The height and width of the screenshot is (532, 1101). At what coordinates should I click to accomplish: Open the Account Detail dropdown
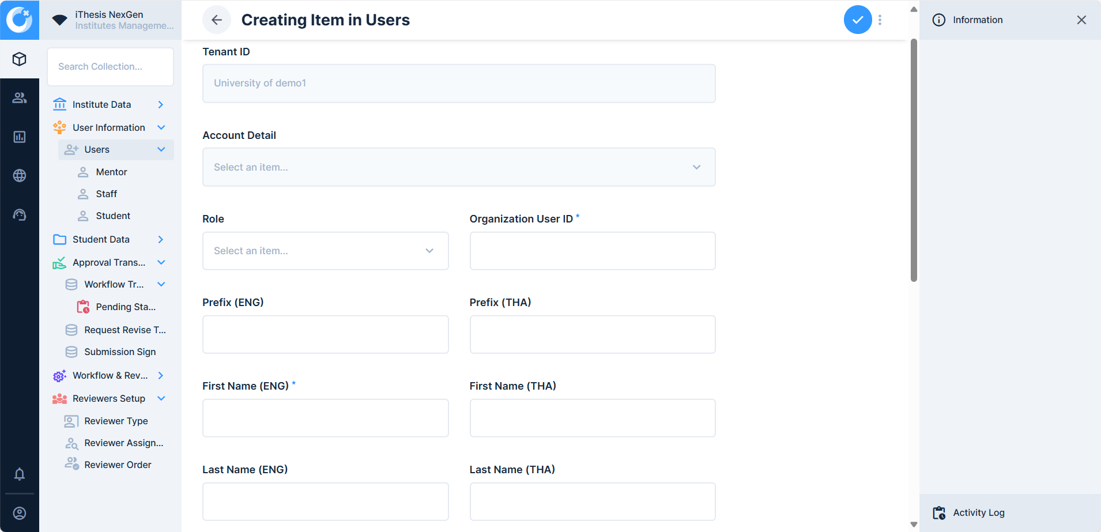tap(459, 167)
